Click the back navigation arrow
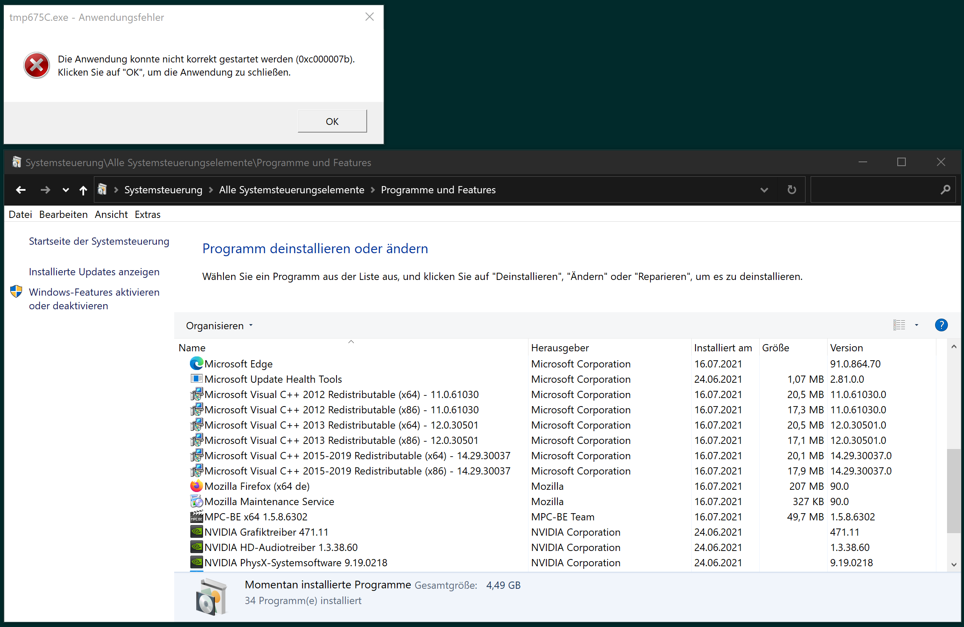The image size is (964, 627). tap(21, 190)
